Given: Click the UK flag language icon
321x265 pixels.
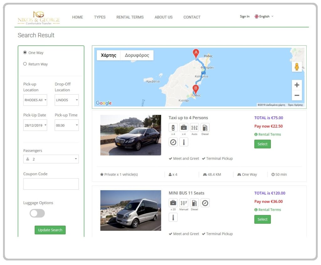Looking at the screenshot, I should tap(256, 17).
